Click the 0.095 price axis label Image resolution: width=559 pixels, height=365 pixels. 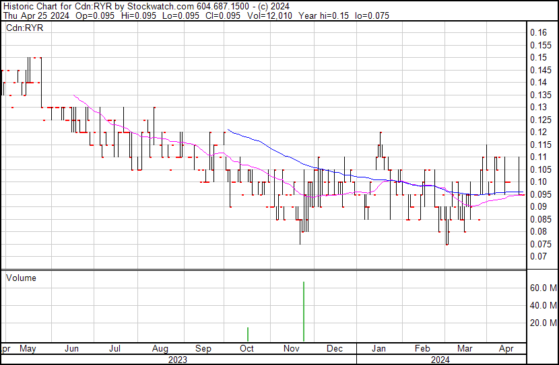(541, 194)
